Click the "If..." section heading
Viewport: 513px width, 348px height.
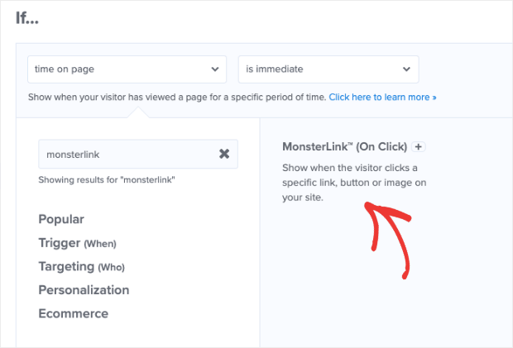tap(27, 18)
